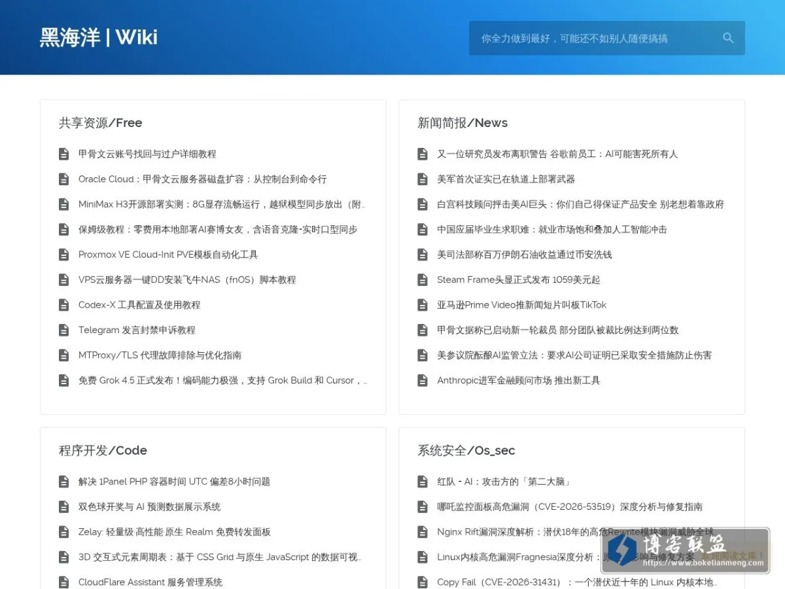Click document icon beside Proxmox VE Cloud-Init article
This screenshot has height=589, width=785.
[64, 255]
